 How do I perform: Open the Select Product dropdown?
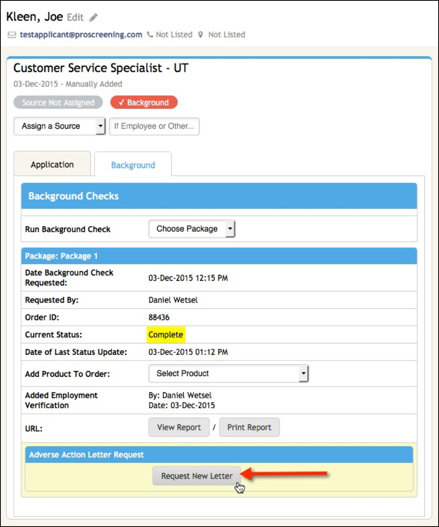tap(228, 373)
